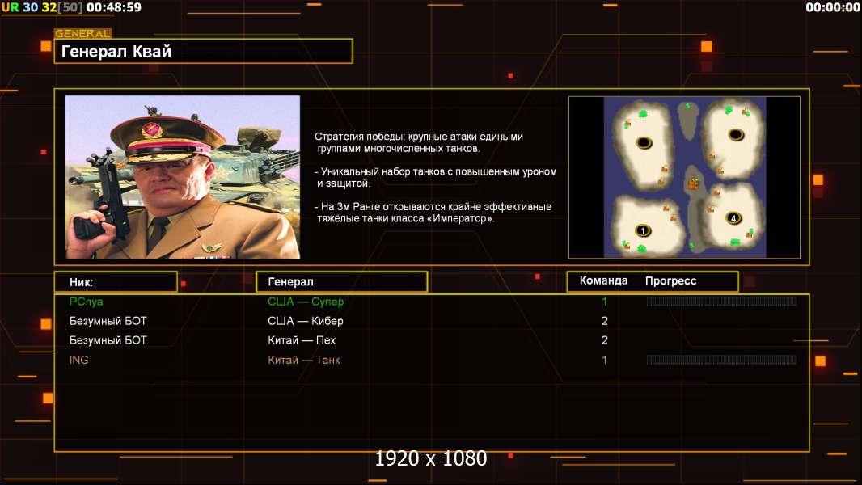862x485 pixels.
Task: Click 'Безумный БОТ' in the США — Кибер row
Action: (108, 321)
